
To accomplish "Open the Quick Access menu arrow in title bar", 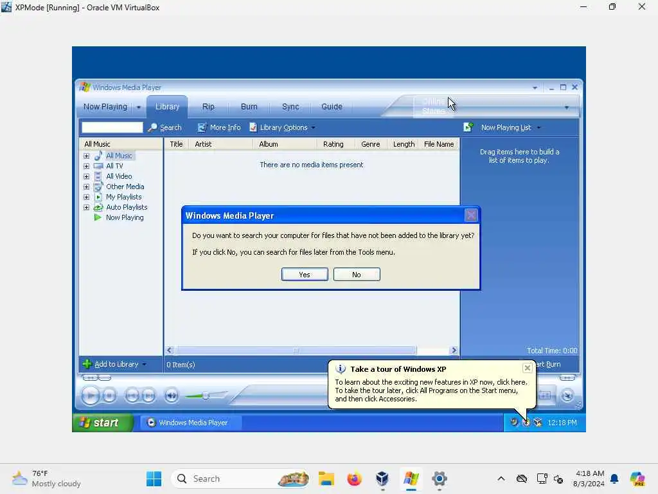I will pos(535,87).
